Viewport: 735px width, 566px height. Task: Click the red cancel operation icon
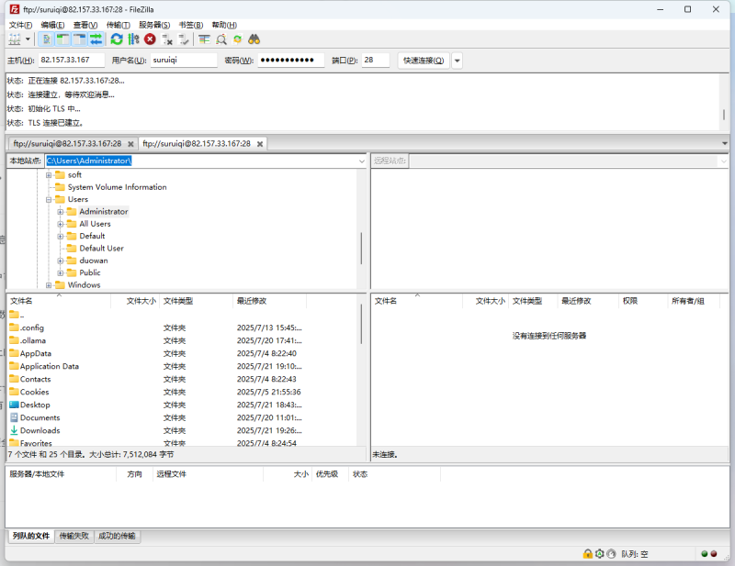(x=150, y=39)
